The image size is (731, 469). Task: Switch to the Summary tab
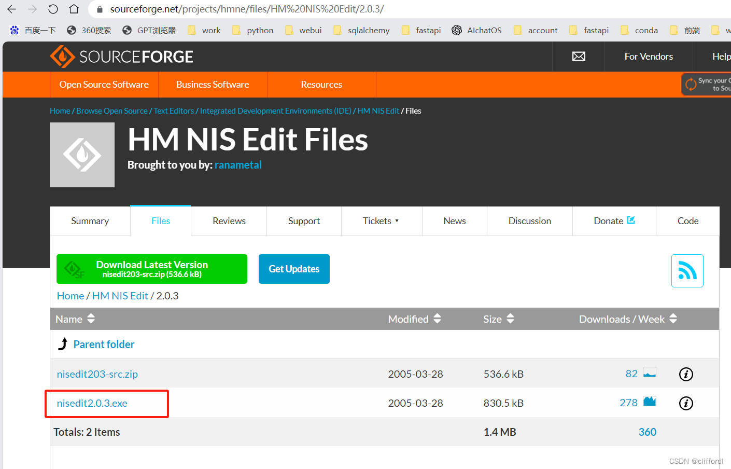[x=90, y=221]
